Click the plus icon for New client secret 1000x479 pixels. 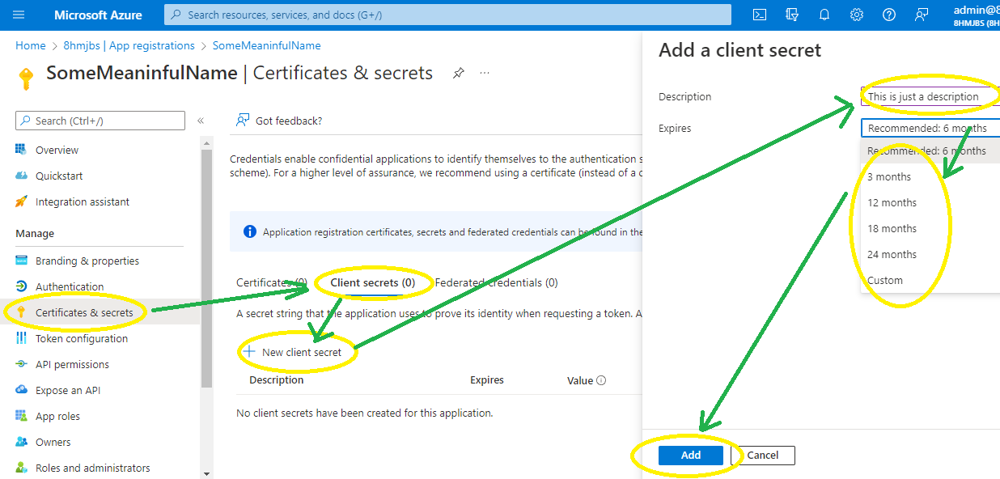coord(249,352)
